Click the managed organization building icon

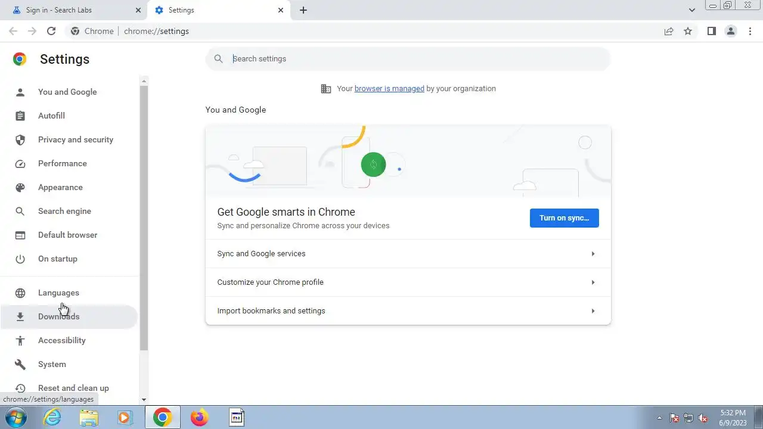coord(325,88)
